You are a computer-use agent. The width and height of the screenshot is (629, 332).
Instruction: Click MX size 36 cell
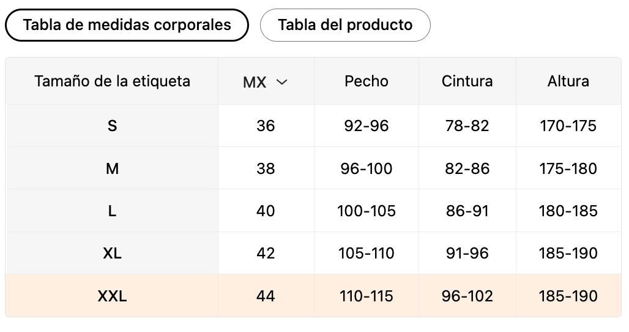266,126
